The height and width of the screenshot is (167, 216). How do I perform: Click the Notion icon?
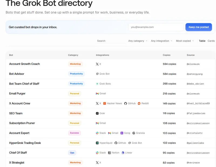click(x=110, y=153)
